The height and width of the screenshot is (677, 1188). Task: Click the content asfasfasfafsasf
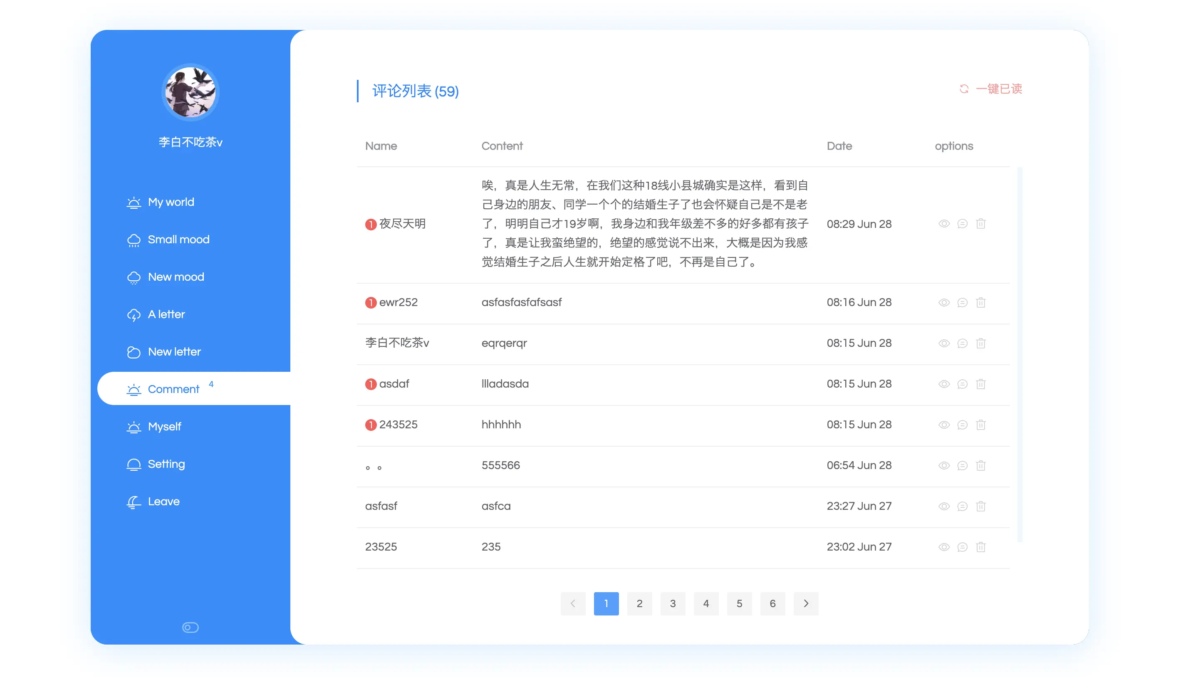pyautogui.click(x=521, y=302)
